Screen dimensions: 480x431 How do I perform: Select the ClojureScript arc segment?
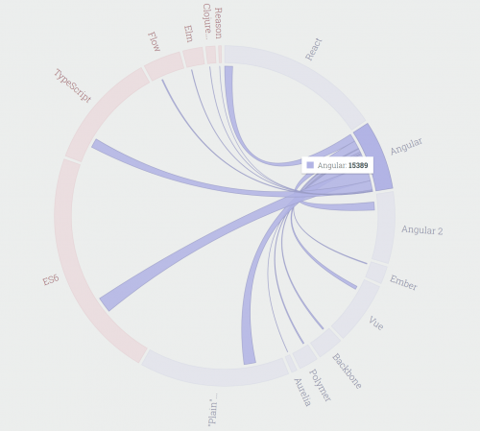point(211,55)
